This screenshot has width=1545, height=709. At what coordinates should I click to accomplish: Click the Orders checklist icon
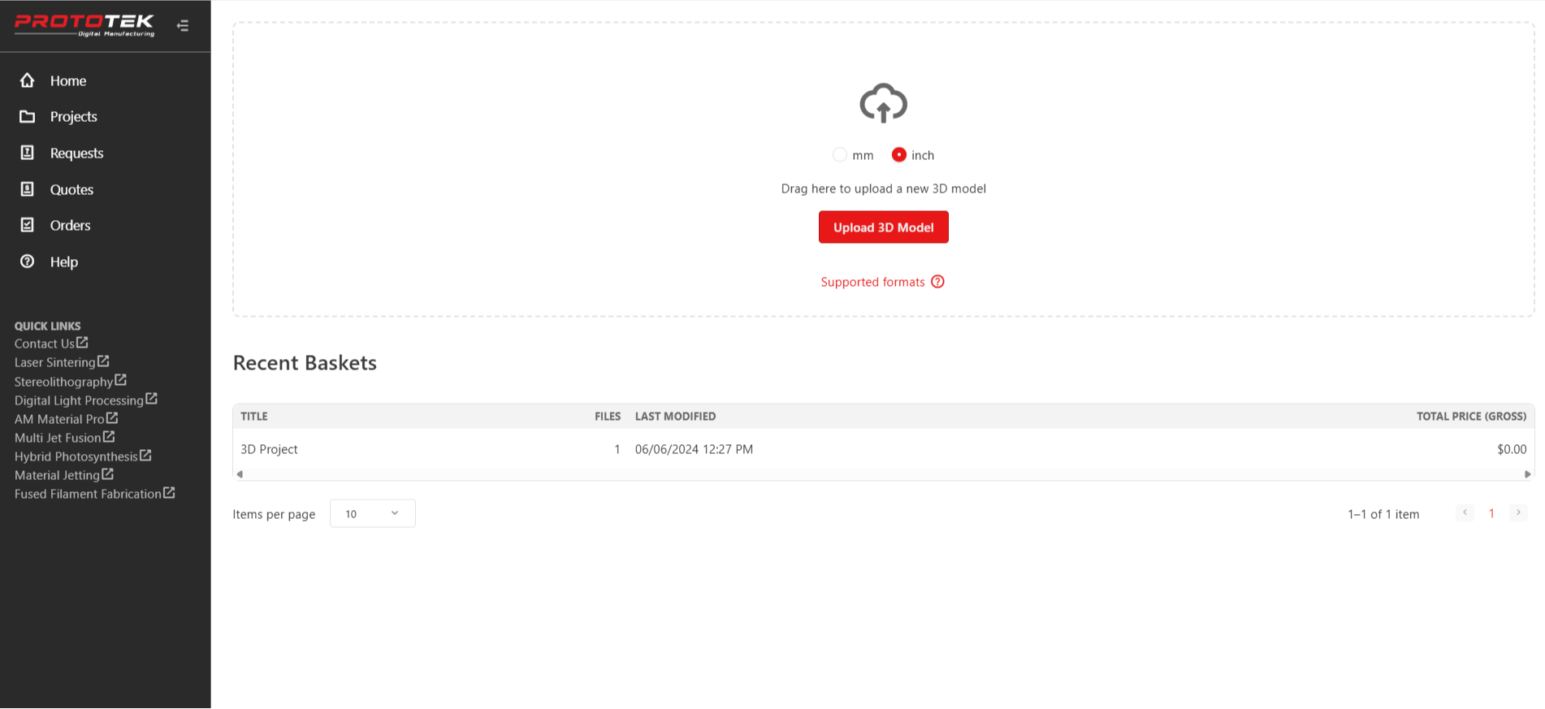pyautogui.click(x=27, y=225)
